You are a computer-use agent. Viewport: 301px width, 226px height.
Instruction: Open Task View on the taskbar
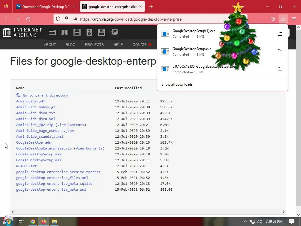pyautogui.click(x=21, y=222)
